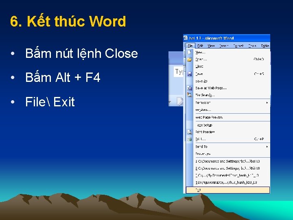Click the Print Preview magnifier icon

[190, 132]
